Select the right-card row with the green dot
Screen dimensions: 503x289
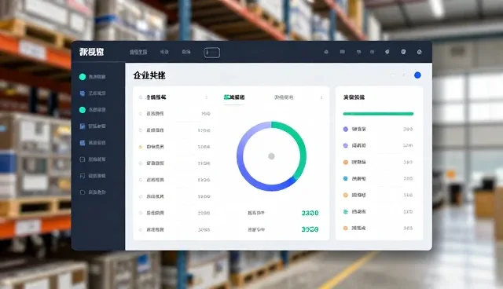[x=378, y=211]
